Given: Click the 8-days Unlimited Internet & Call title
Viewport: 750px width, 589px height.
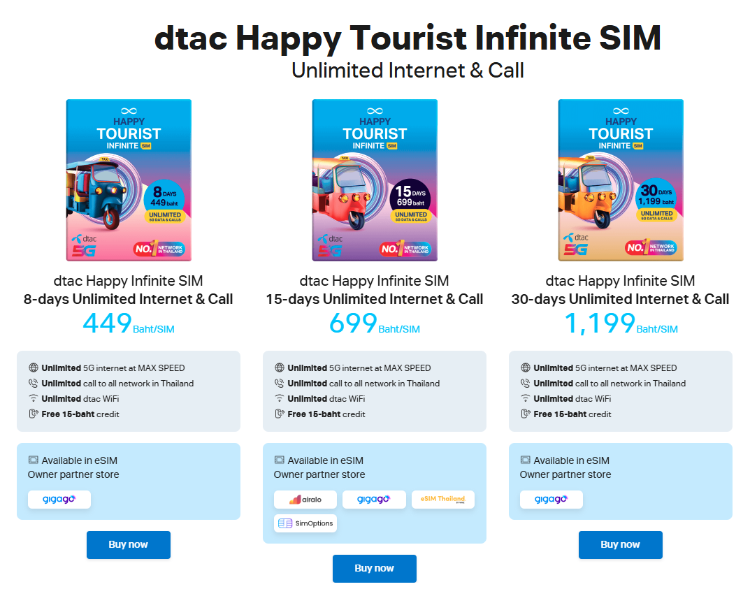Looking at the screenshot, I should pos(128,299).
